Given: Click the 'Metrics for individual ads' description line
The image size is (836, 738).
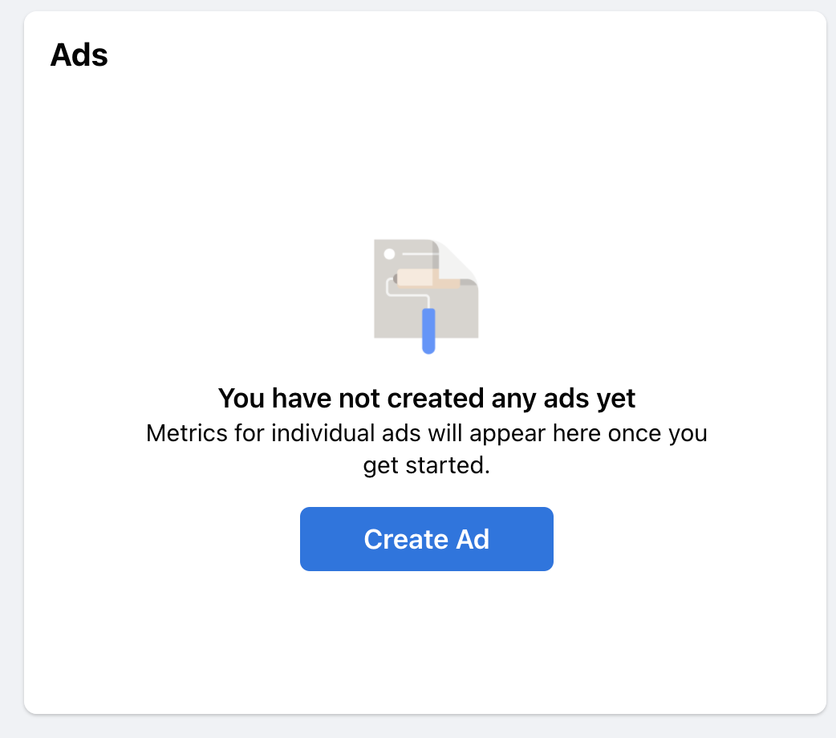Looking at the screenshot, I should (x=427, y=433).
